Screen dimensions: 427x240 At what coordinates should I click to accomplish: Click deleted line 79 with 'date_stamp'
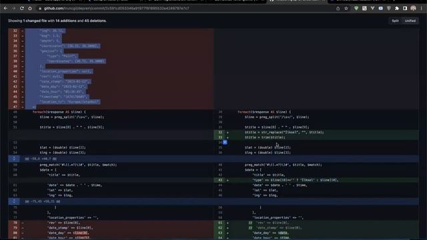[111, 228]
